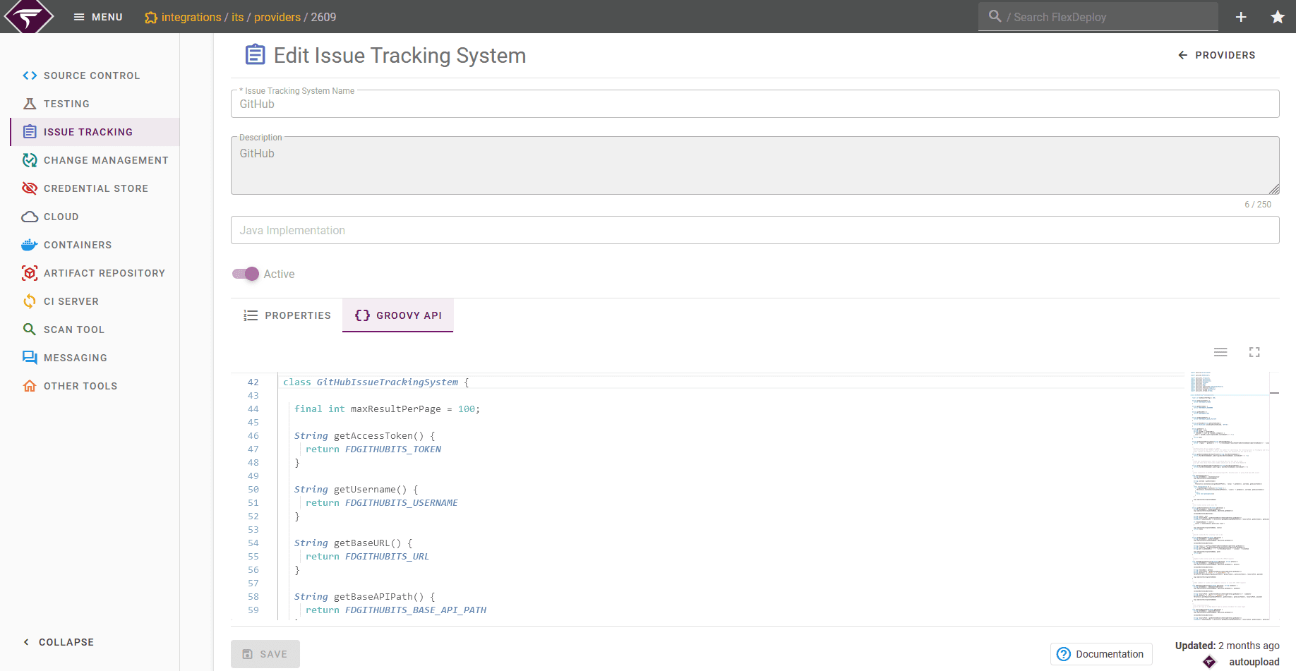Click the favorites star icon
Image resolution: width=1296 pixels, height=671 pixels.
tap(1278, 17)
